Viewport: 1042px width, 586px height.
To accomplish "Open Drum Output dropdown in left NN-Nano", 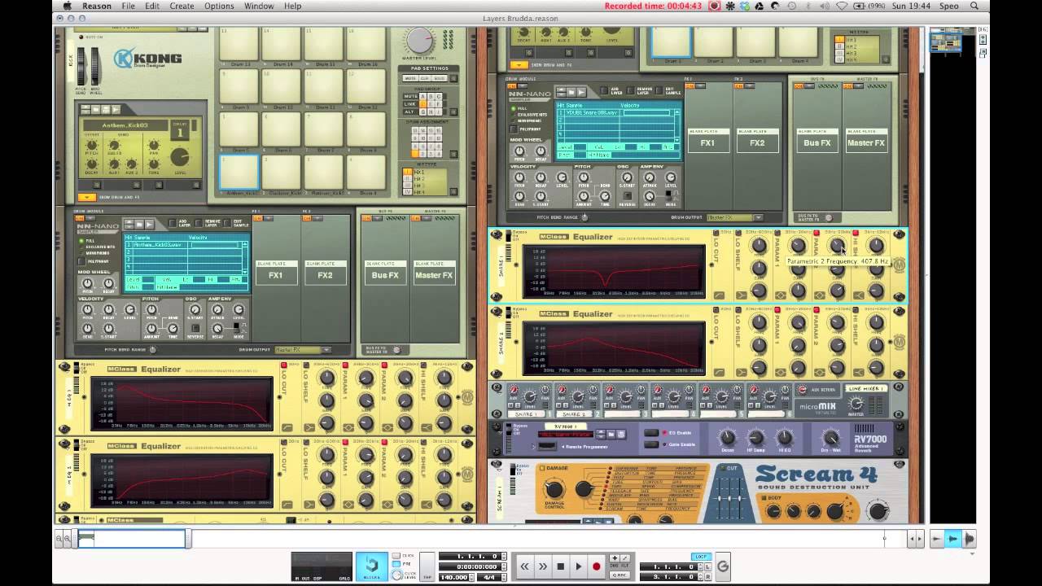I will [303, 350].
